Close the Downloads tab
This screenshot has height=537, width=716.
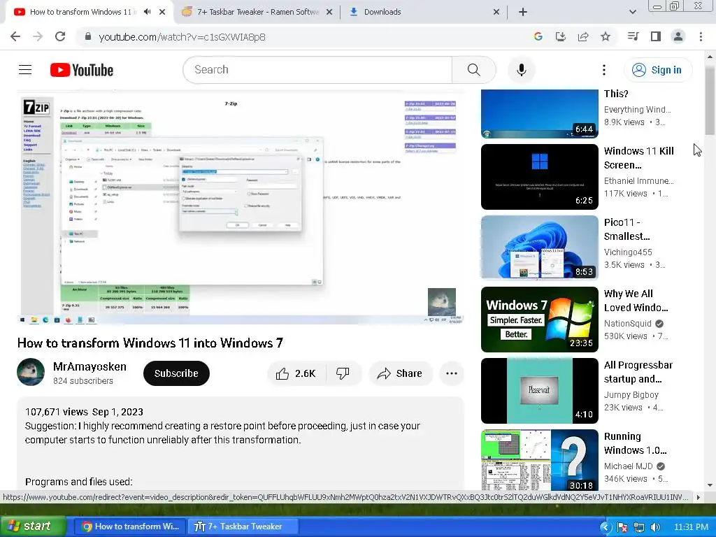[x=496, y=12]
